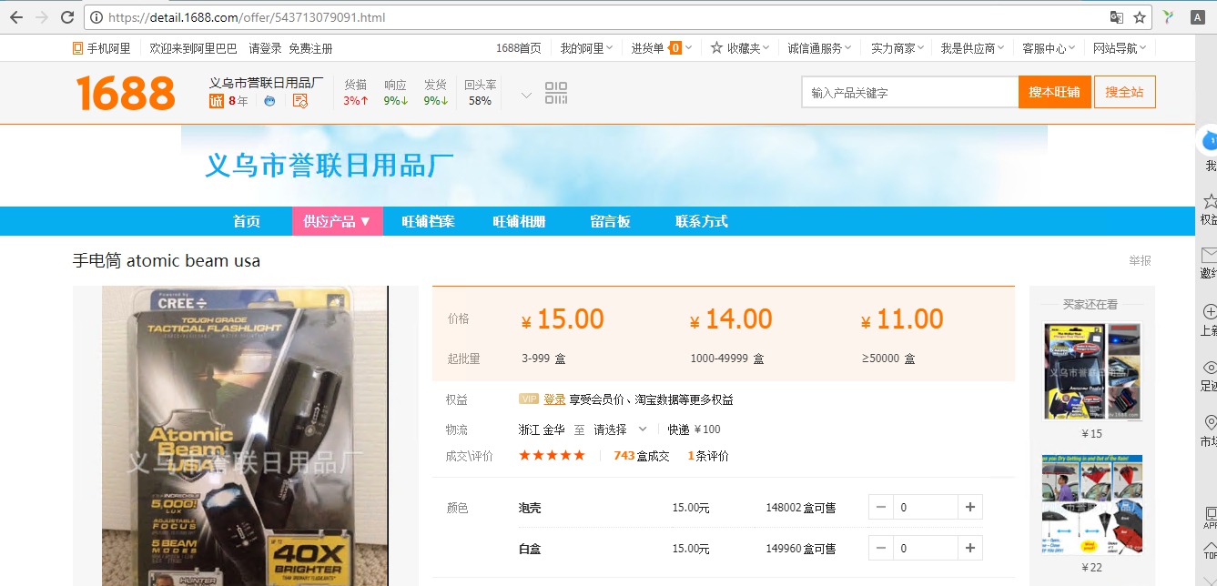The image size is (1217, 586).
Task: Click the VIP badge in 权益 row
Action: [529, 399]
